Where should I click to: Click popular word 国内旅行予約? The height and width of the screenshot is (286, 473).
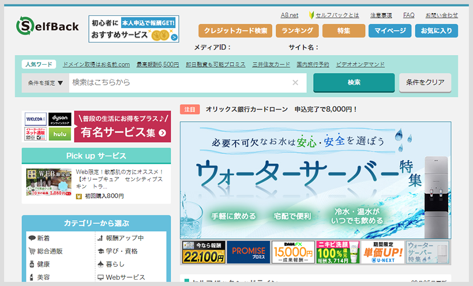[313, 65]
